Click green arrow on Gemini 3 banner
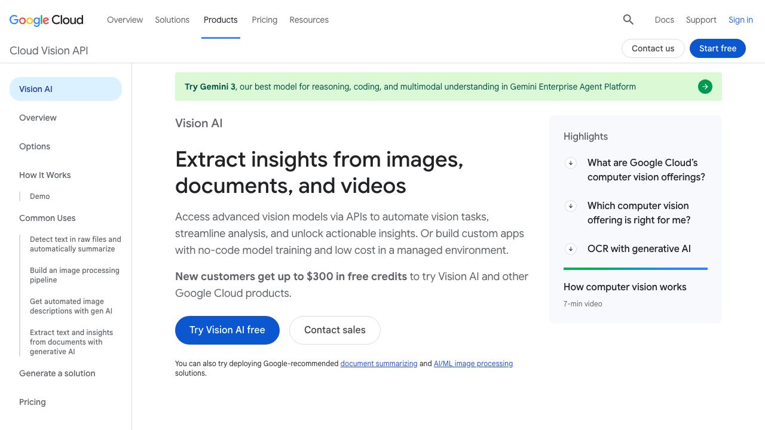 705,87
